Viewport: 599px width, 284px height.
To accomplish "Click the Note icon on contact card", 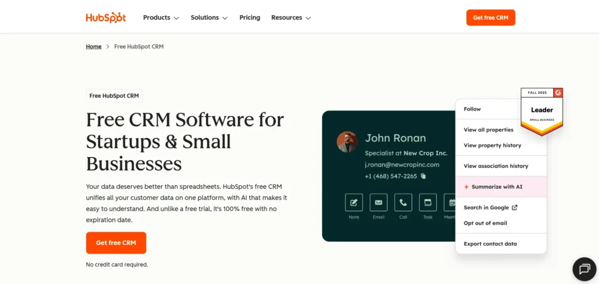I will [x=354, y=203].
